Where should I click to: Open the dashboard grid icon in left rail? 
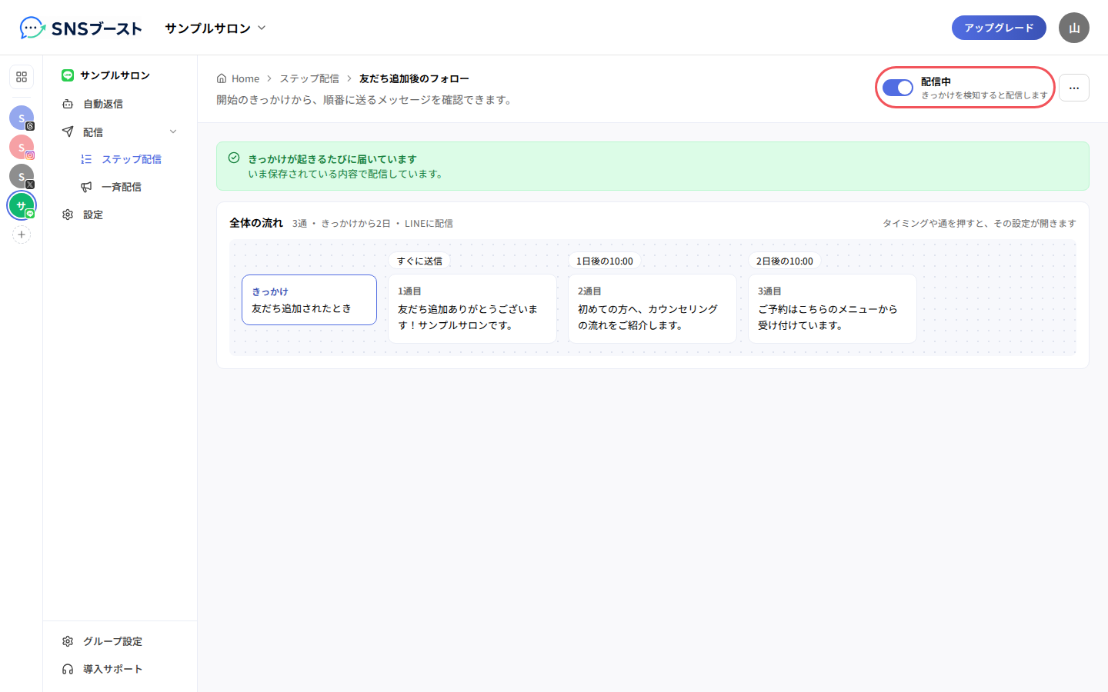tap(22, 77)
